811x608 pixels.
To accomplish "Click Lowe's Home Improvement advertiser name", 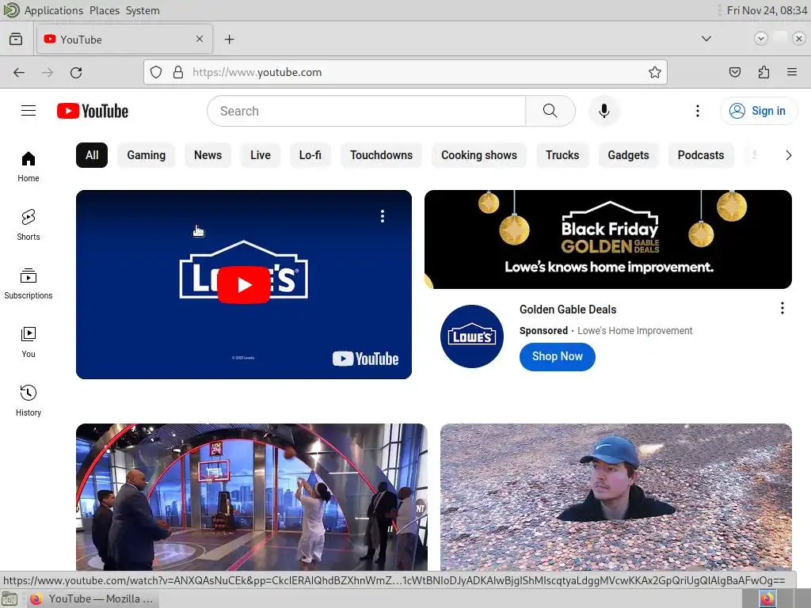I will [x=634, y=331].
